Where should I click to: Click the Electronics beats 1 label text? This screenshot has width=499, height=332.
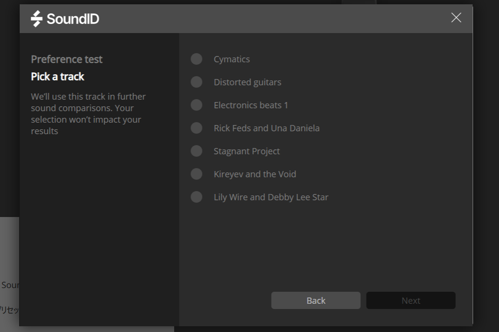coord(251,105)
